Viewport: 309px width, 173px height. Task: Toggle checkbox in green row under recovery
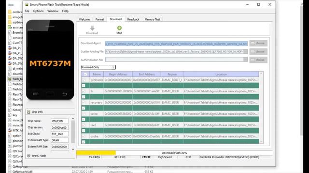[84, 108]
